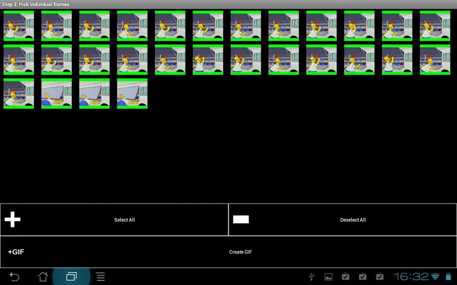Screen dimensions: 457x285
Task: Select the eleventh frame in the second row
Action: 397,60
